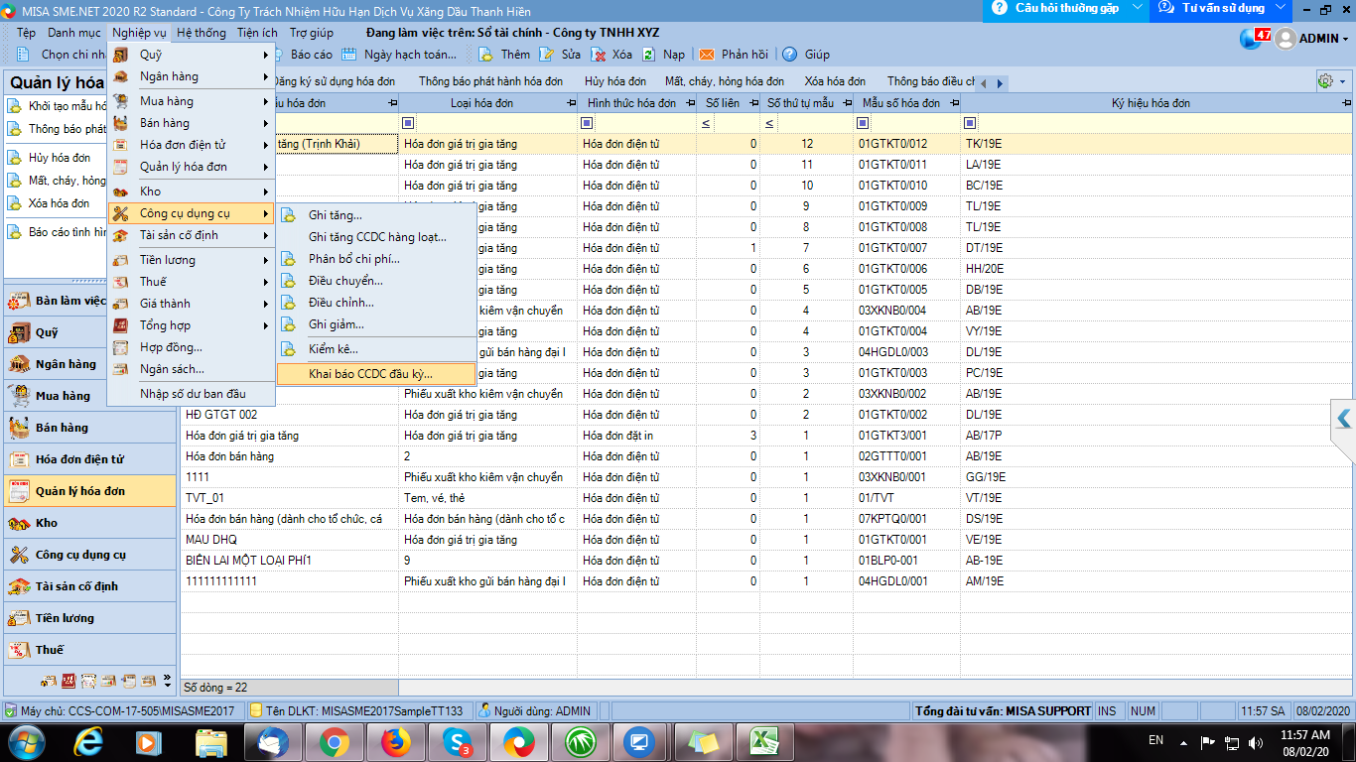The image size is (1356, 762).
Task: Open Bàn làm việc in left sidebar
Action: [89, 301]
